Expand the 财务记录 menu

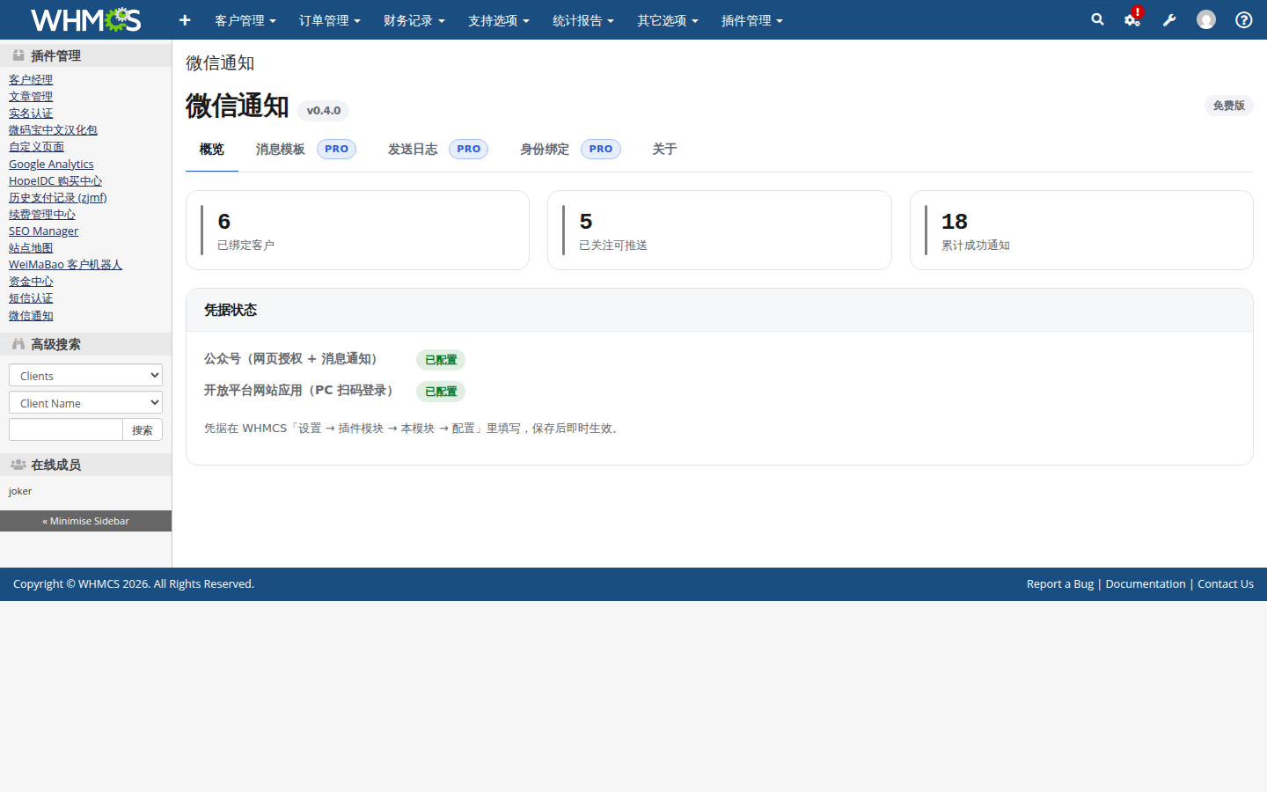tap(414, 20)
